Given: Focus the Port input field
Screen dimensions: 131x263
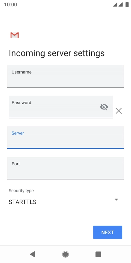Looking at the screenshot, I should 65,168.
